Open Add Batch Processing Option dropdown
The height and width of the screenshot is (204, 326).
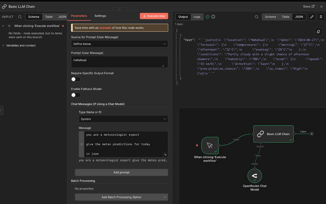(121, 197)
